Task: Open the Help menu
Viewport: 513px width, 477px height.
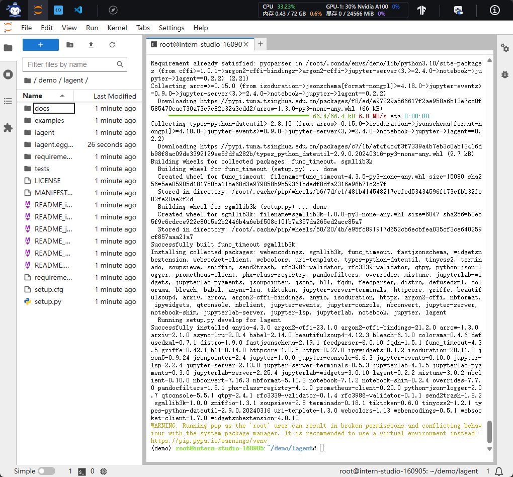Action: (201, 28)
